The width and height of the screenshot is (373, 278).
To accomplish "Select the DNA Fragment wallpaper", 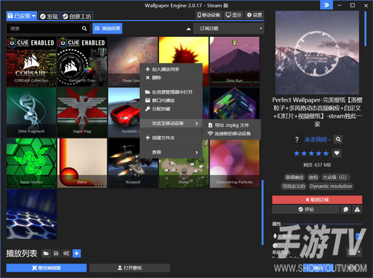I will [32, 112].
